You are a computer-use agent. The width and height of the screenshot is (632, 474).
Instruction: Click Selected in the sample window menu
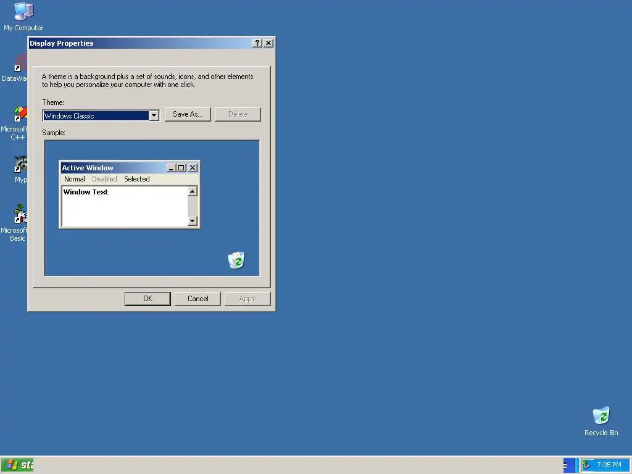136,179
